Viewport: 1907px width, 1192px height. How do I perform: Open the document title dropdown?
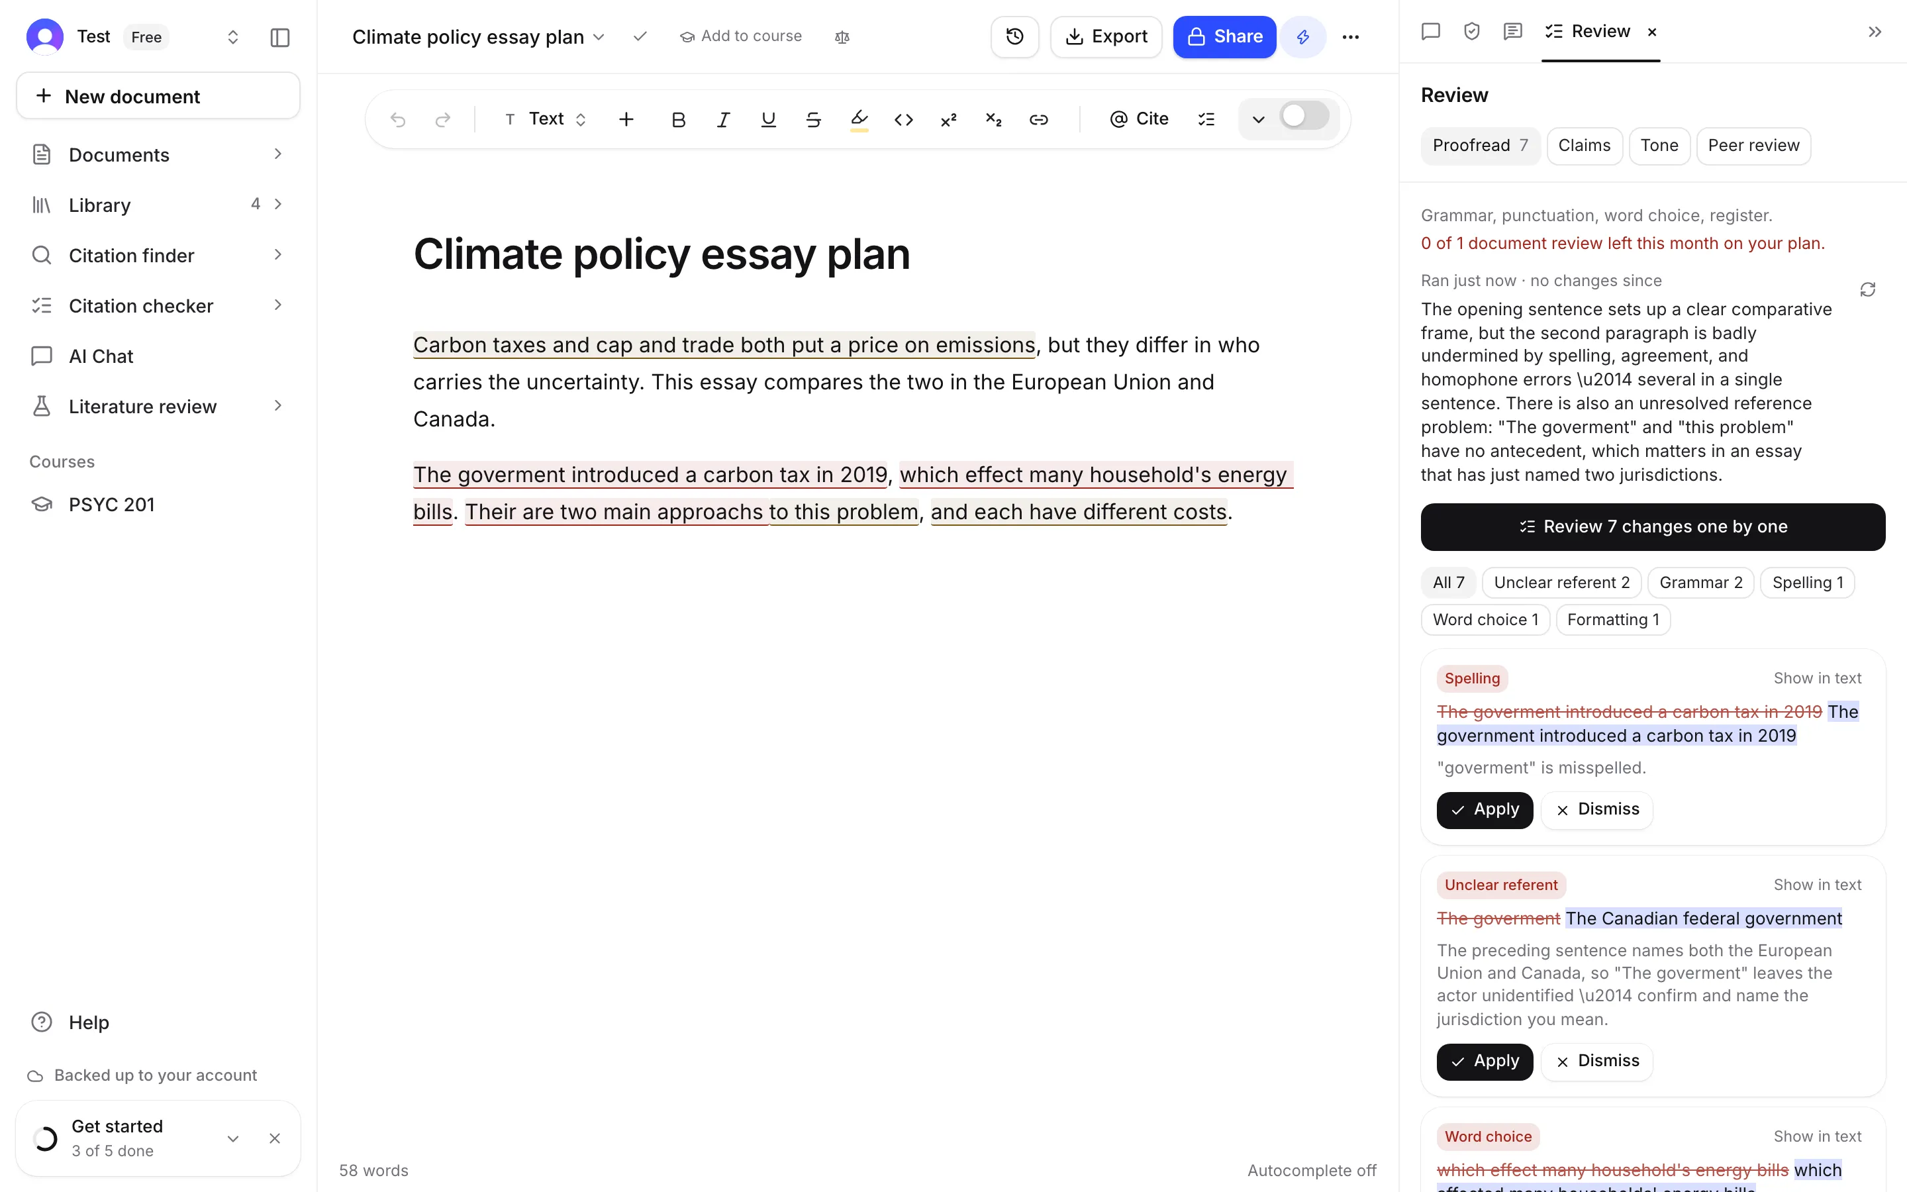599,37
